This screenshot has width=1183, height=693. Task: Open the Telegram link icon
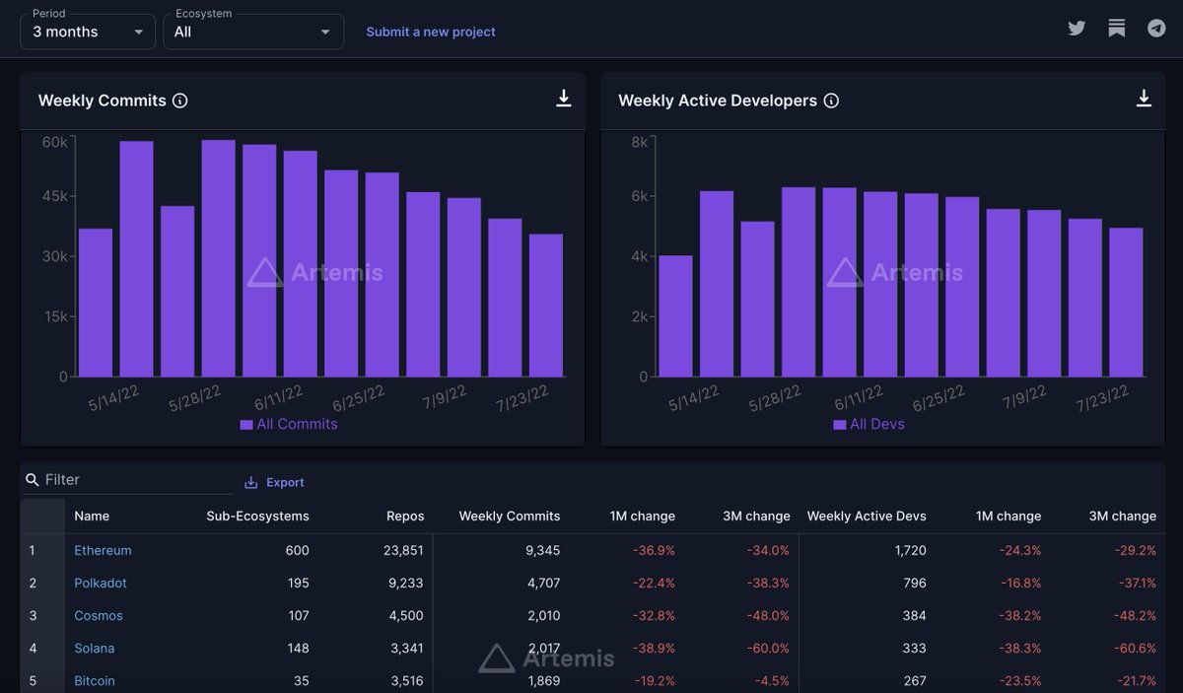click(1156, 29)
